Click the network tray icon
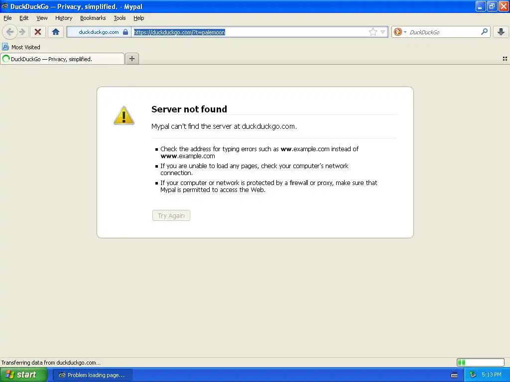This screenshot has height=382, width=510. point(473,375)
